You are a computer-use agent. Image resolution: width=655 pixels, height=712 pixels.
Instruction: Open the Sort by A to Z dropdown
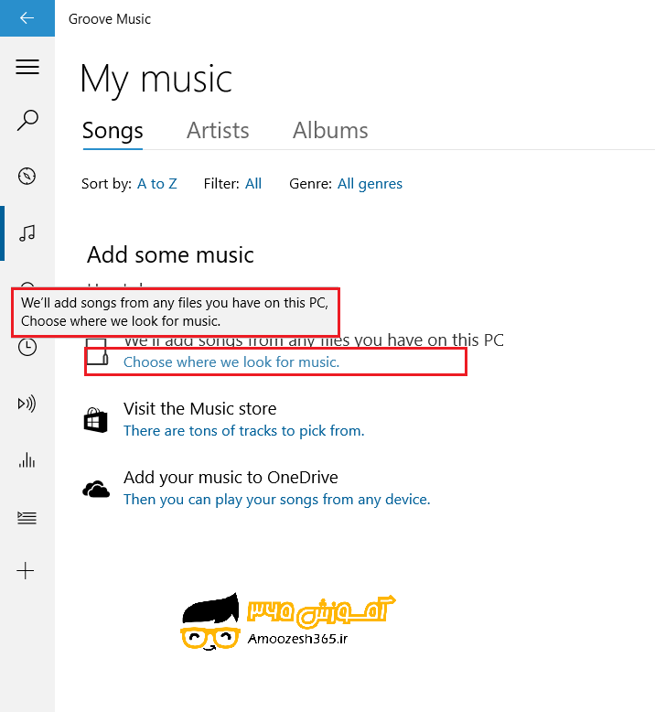[157, 183]
